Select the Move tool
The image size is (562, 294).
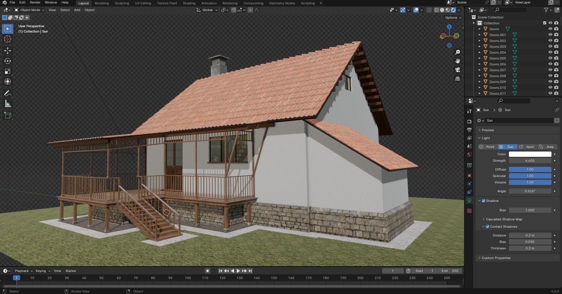[x=8, y=51]
